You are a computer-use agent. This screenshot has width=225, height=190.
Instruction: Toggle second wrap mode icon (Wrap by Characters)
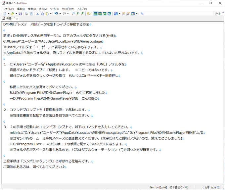point(100,14)
